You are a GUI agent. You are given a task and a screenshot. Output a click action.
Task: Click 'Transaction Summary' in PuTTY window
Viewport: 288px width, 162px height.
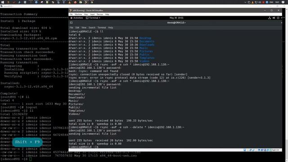(19, 14)
